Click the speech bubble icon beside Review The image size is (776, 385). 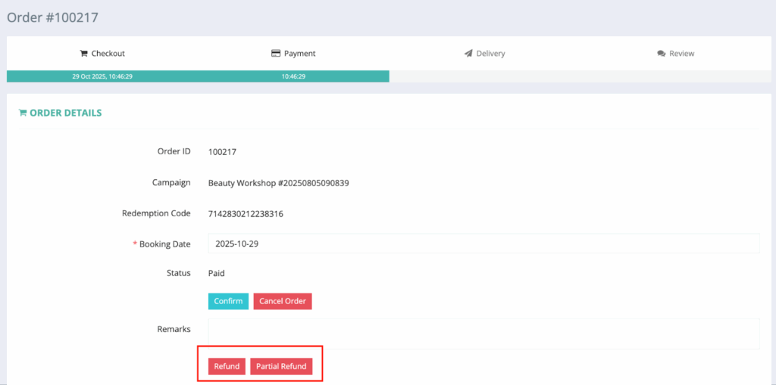click(661, 54)
